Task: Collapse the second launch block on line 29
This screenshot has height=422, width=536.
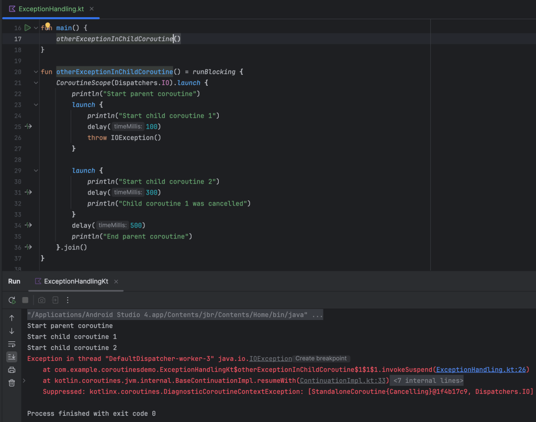Action: click(36, 170)
